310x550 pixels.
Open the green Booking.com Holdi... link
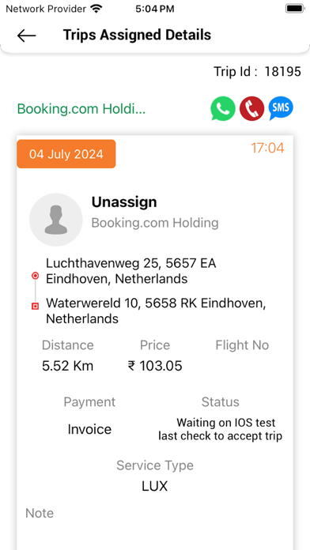point(81,109)
